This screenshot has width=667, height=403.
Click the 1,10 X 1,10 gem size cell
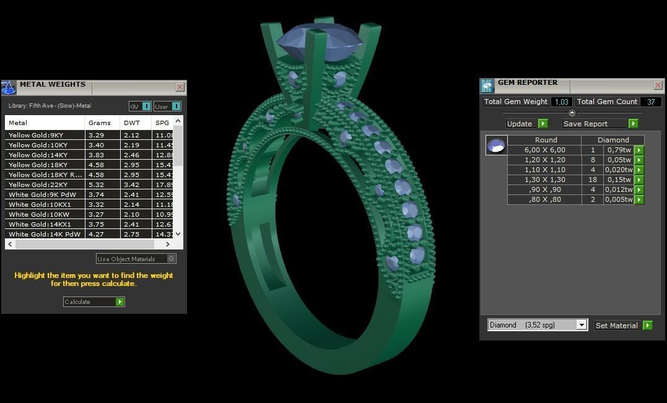[x=544, y=170]
